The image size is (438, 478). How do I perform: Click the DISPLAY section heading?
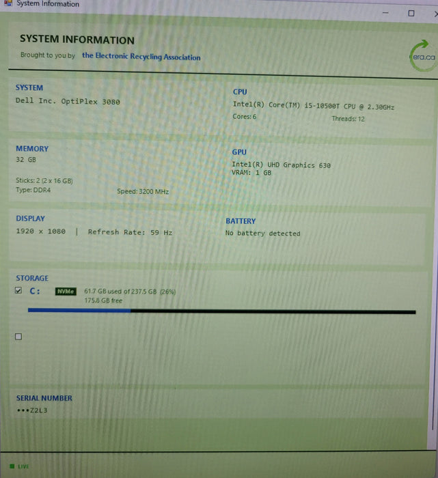point(30,219)
